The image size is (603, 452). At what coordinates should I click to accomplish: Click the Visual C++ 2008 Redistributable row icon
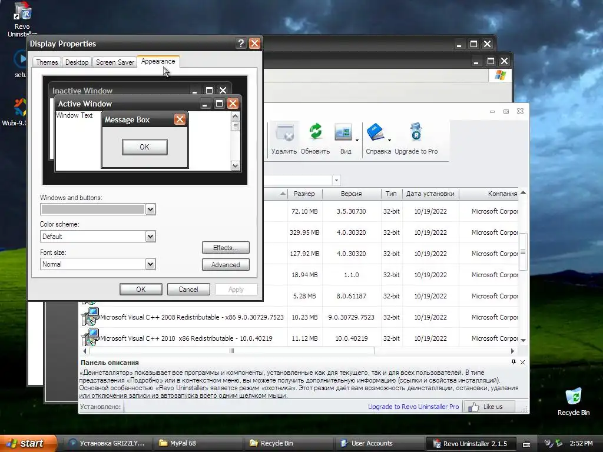[x=90, y=317]
